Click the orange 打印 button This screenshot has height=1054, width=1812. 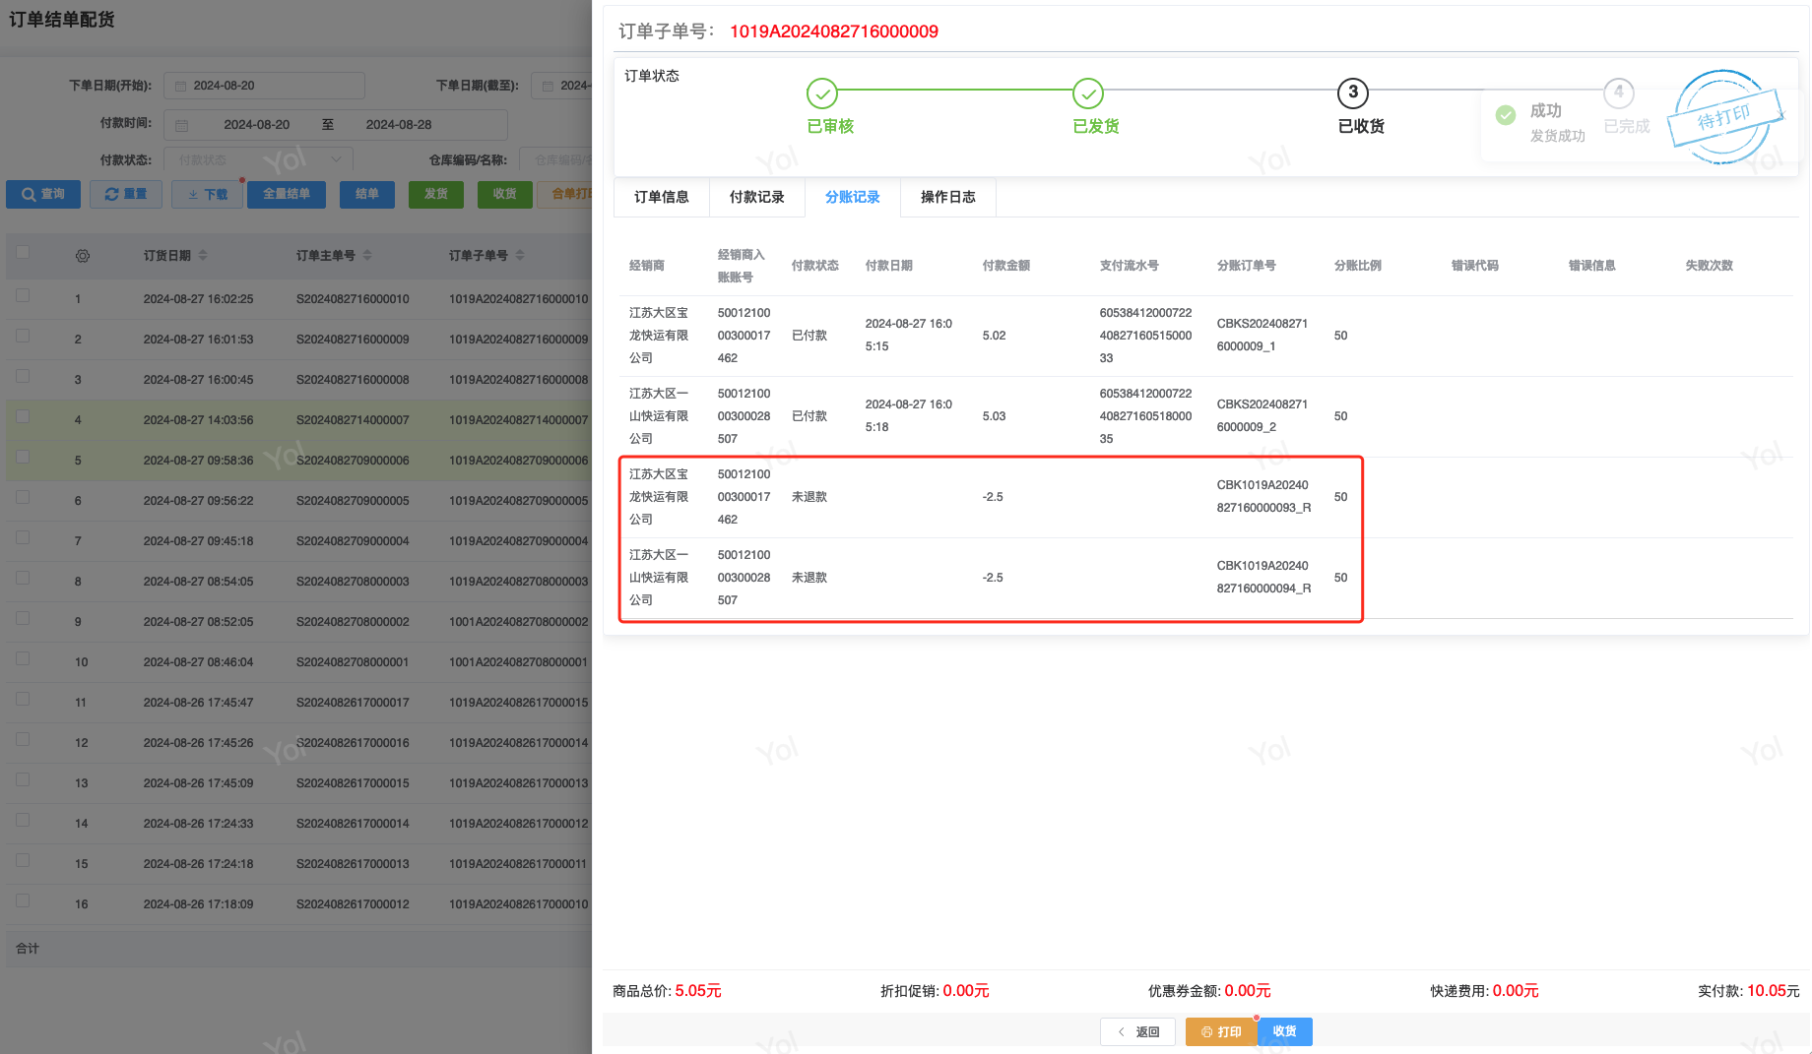tap(1221, 1031)
